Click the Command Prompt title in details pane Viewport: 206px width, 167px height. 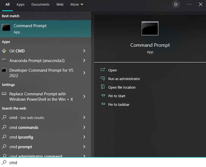click(x=150, y=45)
